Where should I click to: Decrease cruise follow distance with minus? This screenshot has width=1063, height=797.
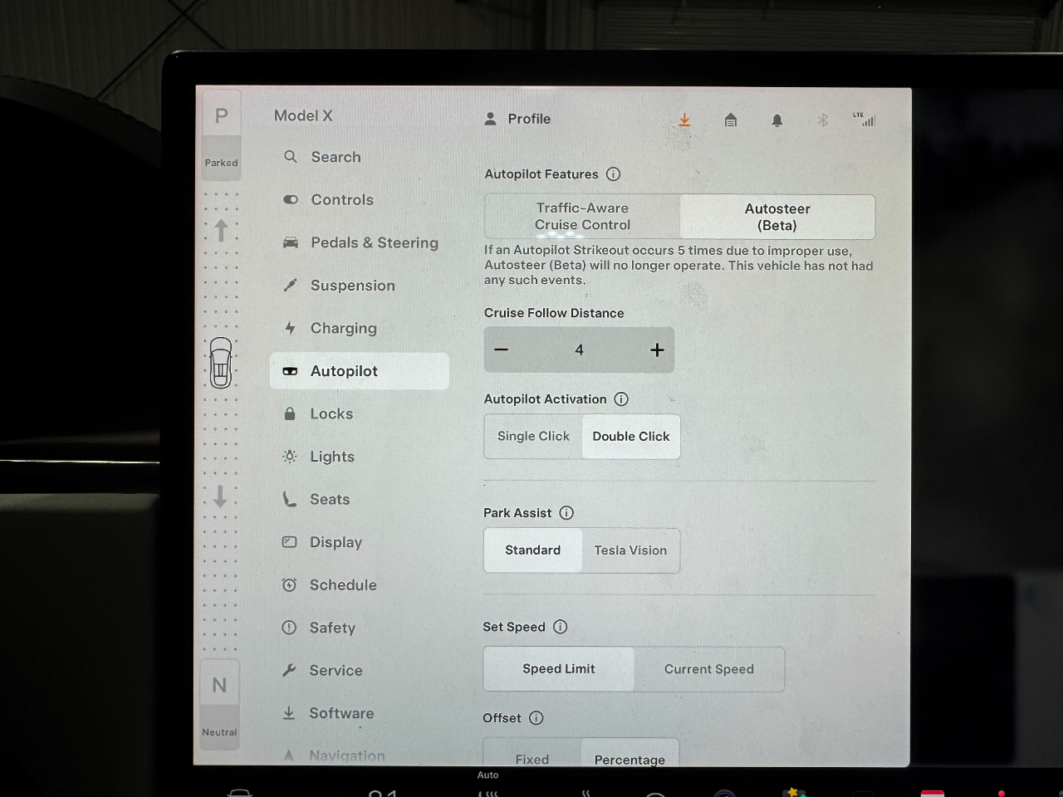click(501, 350)
